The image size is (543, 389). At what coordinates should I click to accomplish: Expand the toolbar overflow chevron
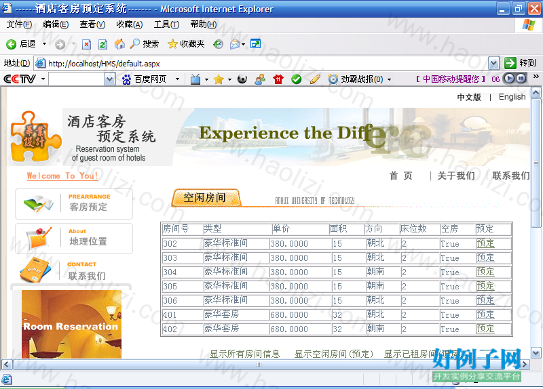536,76
